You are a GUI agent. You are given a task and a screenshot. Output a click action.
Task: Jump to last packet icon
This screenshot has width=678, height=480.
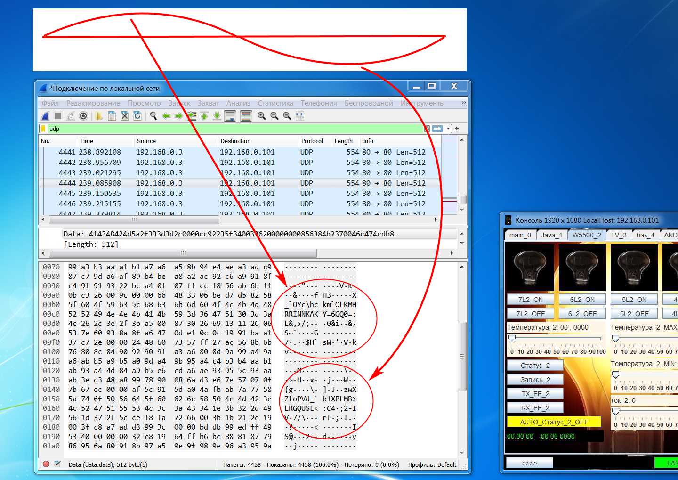[x=217, y=115]
